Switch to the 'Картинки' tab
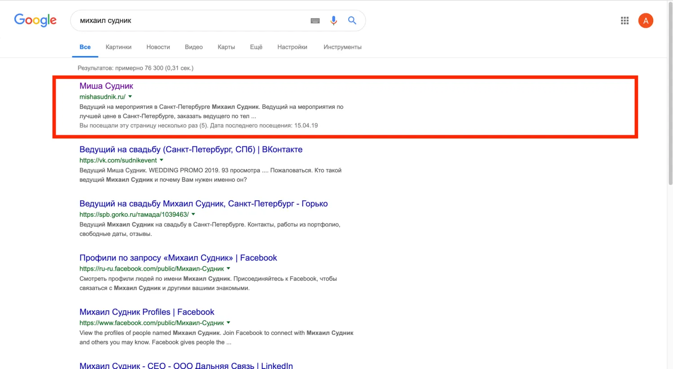The height and width of the screenshot is (369, 673). [x=118, y=47]
